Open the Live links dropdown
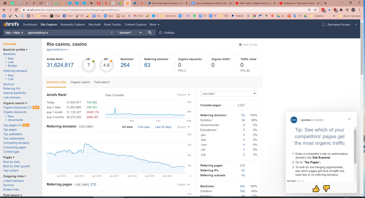 (229, 94)
